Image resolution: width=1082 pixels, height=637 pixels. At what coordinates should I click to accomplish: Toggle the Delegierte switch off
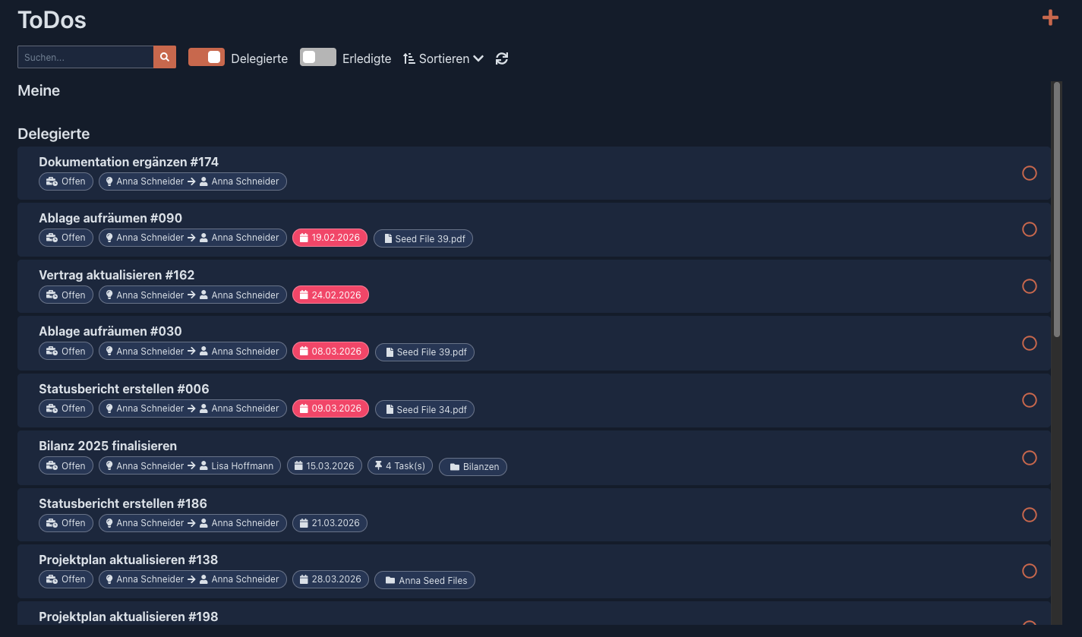[207, 58]
